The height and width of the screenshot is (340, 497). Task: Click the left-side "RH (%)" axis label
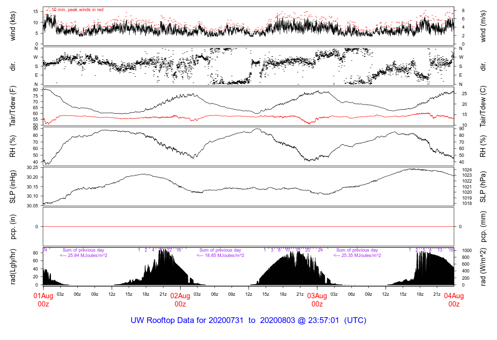(x=14, y=147)
